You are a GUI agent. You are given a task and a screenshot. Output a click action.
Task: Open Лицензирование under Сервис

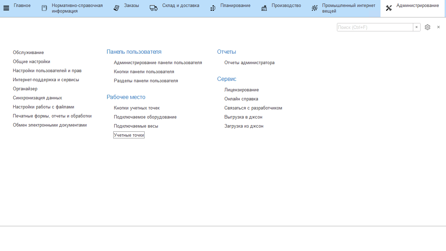pos(241,90)
